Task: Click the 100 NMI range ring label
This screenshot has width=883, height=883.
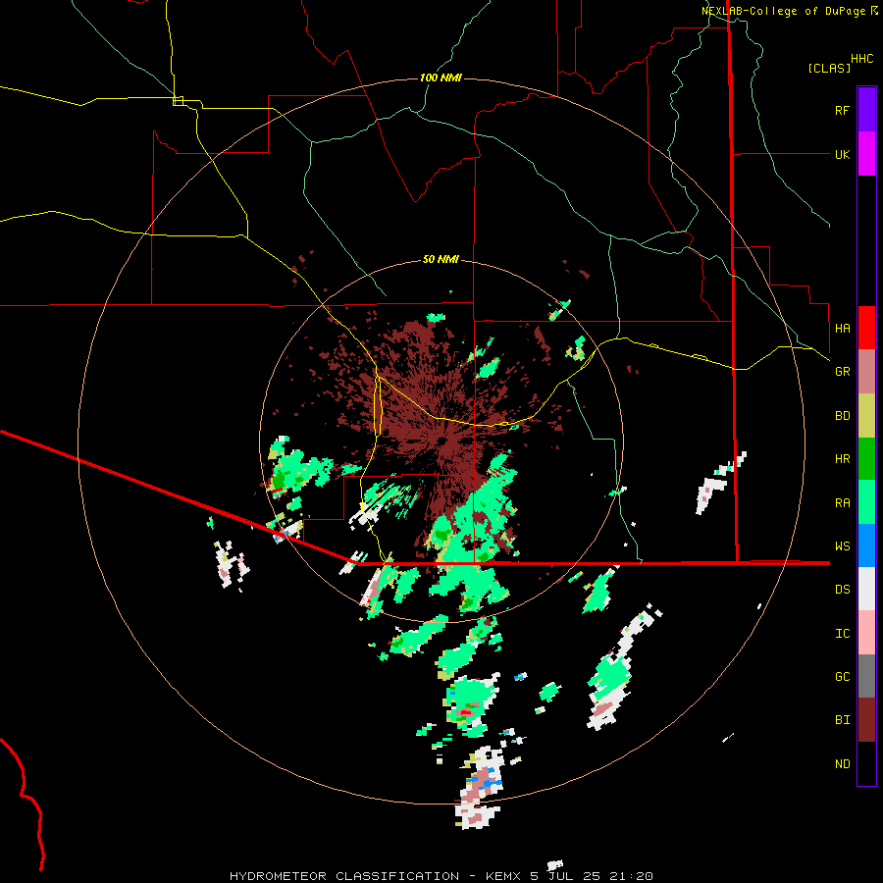Action: coord(441,78)
